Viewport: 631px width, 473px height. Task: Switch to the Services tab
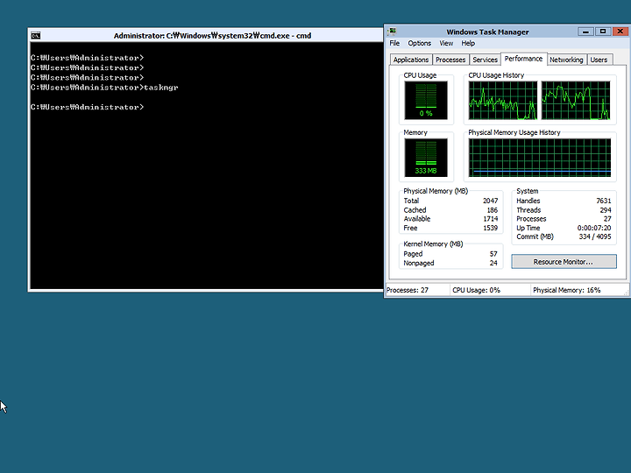485,60
